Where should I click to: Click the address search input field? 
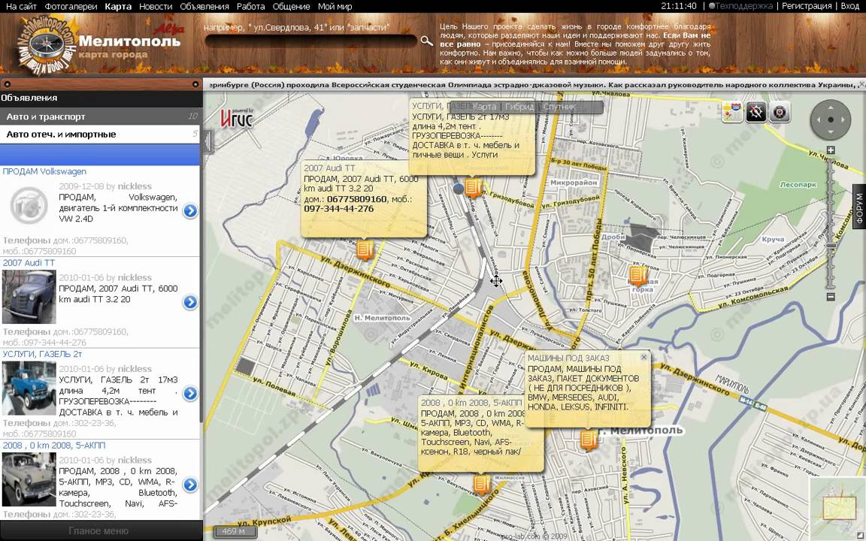(311, 41)
